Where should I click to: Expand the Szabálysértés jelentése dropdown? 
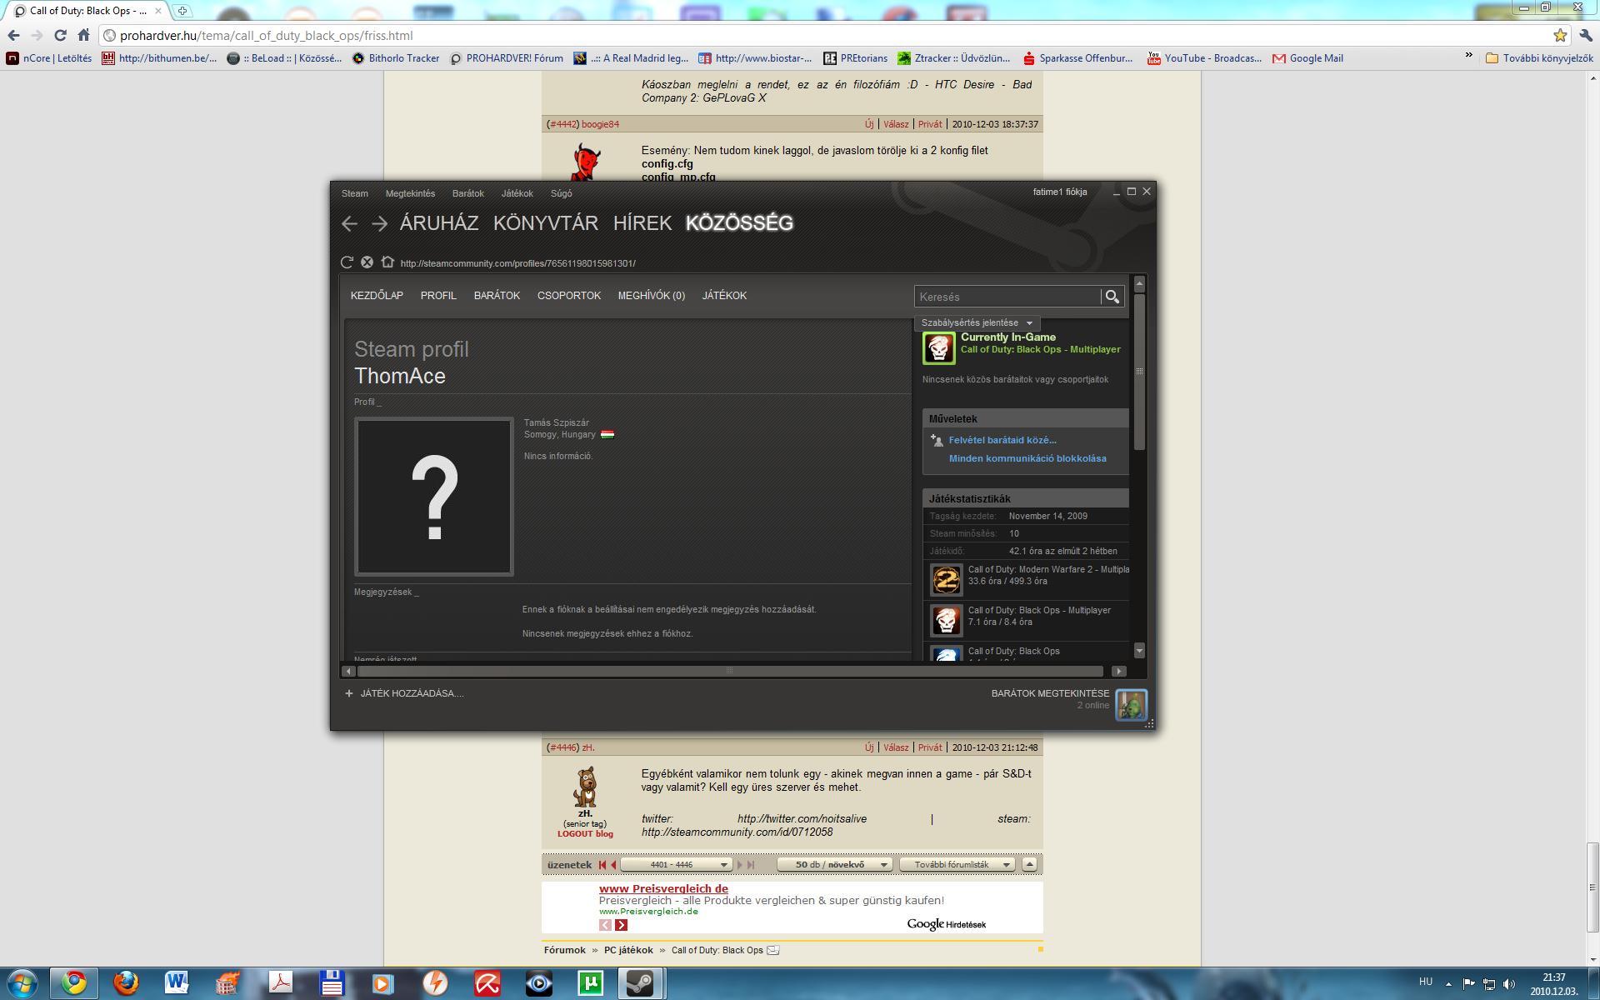(x=977, y=322)
